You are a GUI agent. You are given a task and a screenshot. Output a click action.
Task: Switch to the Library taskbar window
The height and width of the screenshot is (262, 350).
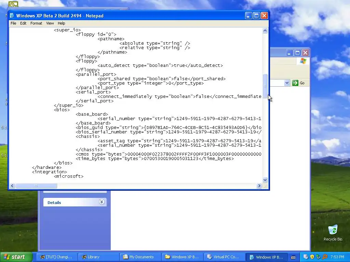point(98,257)
